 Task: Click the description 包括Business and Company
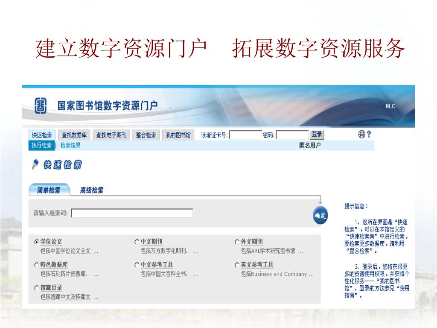point(274,274)
